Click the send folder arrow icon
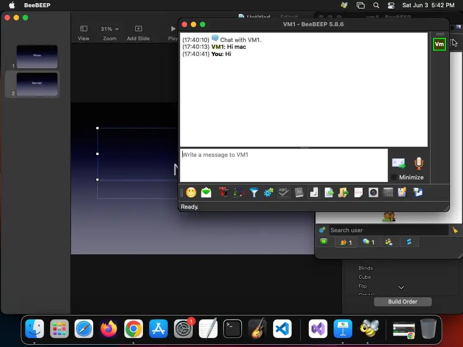Screen dimensions: 463x347 (x=344, y=192)
